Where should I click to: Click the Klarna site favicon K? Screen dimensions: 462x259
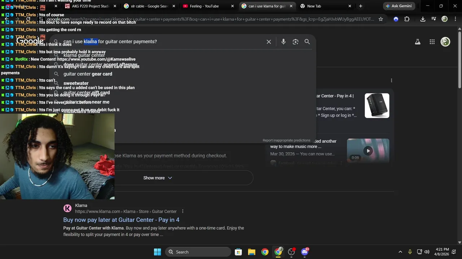[x=67, y=208]
